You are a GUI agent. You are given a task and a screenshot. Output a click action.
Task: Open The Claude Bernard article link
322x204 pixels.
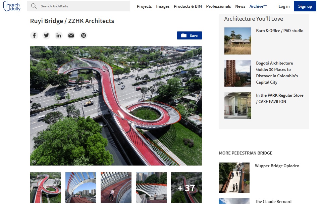[x=273, y=202]
